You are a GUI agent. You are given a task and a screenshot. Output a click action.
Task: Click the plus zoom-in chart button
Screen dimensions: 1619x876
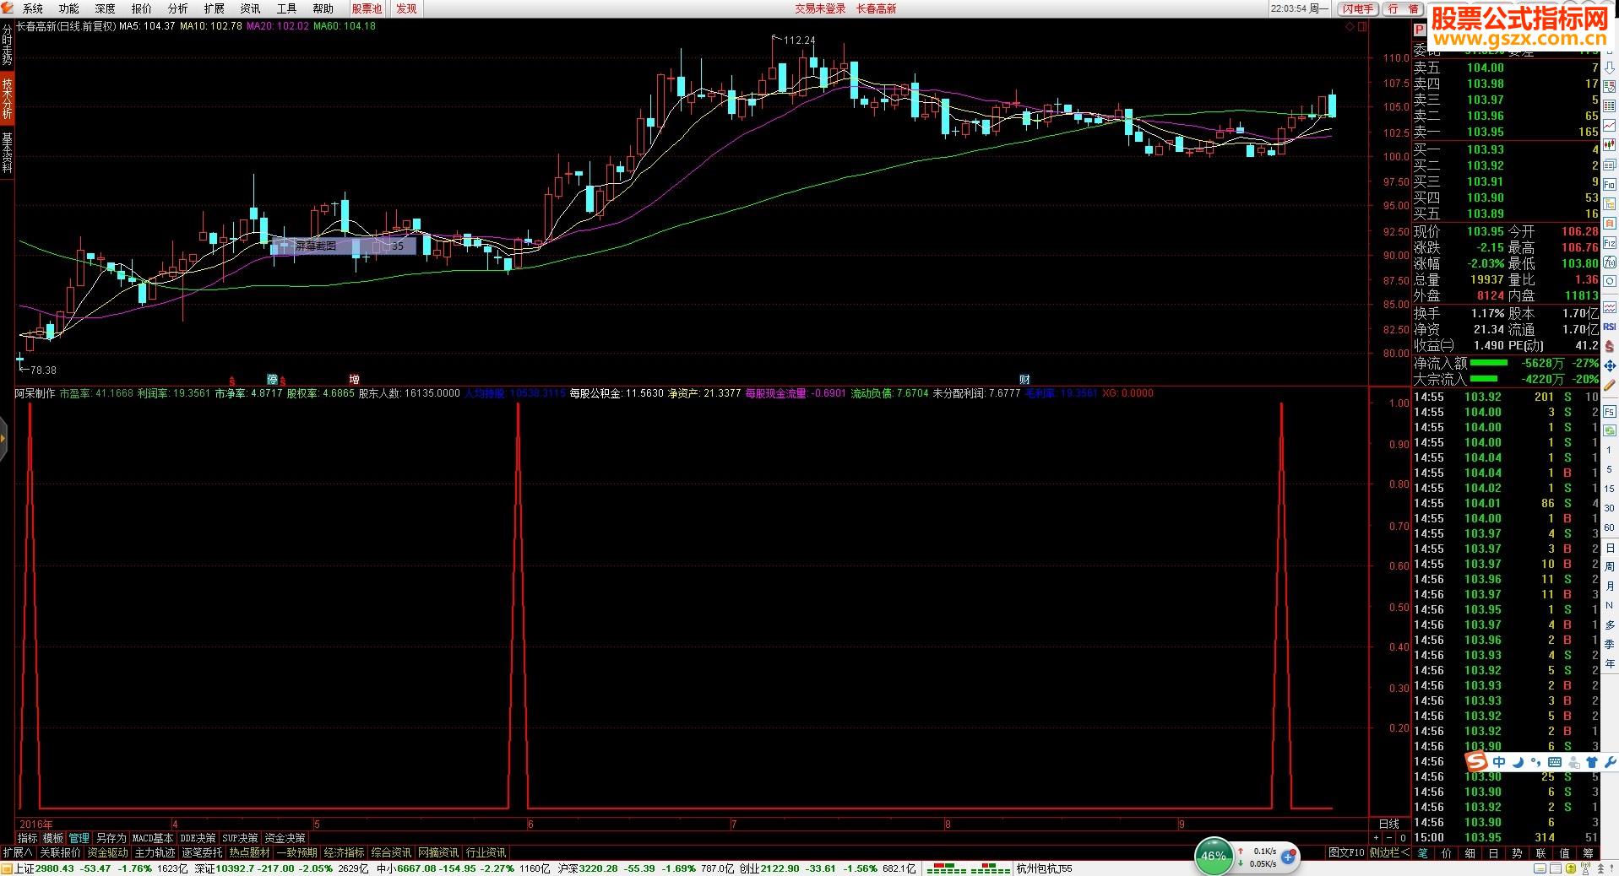point(1377,838)
